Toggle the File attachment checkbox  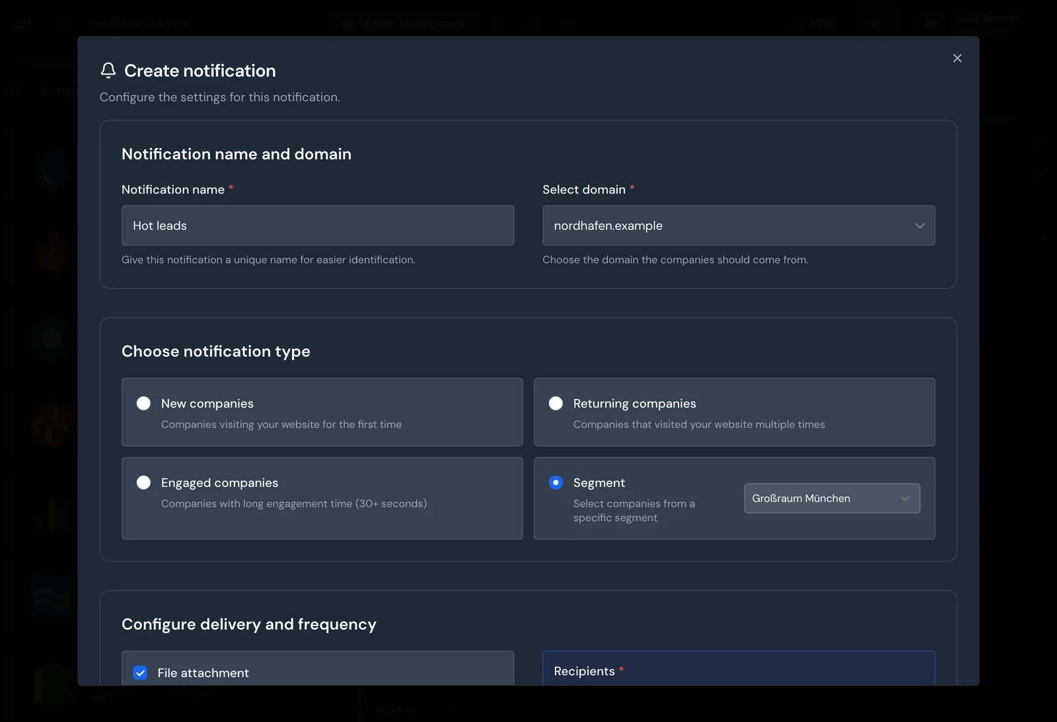pos(140,672)
